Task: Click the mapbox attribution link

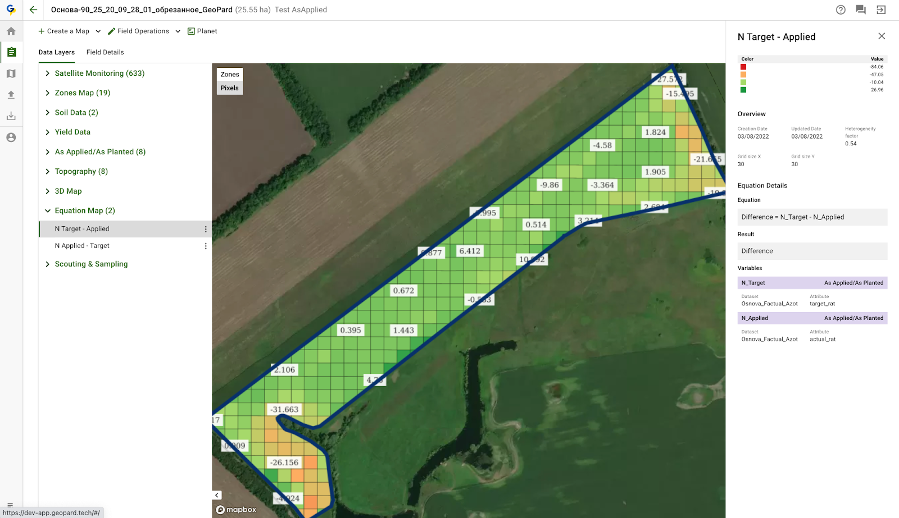Action: [x=237, y=510]
